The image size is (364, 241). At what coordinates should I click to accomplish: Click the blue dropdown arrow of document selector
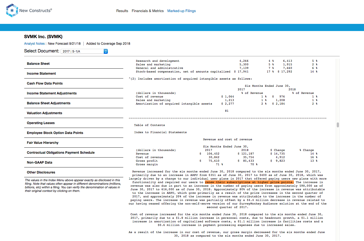click(106, 51)
